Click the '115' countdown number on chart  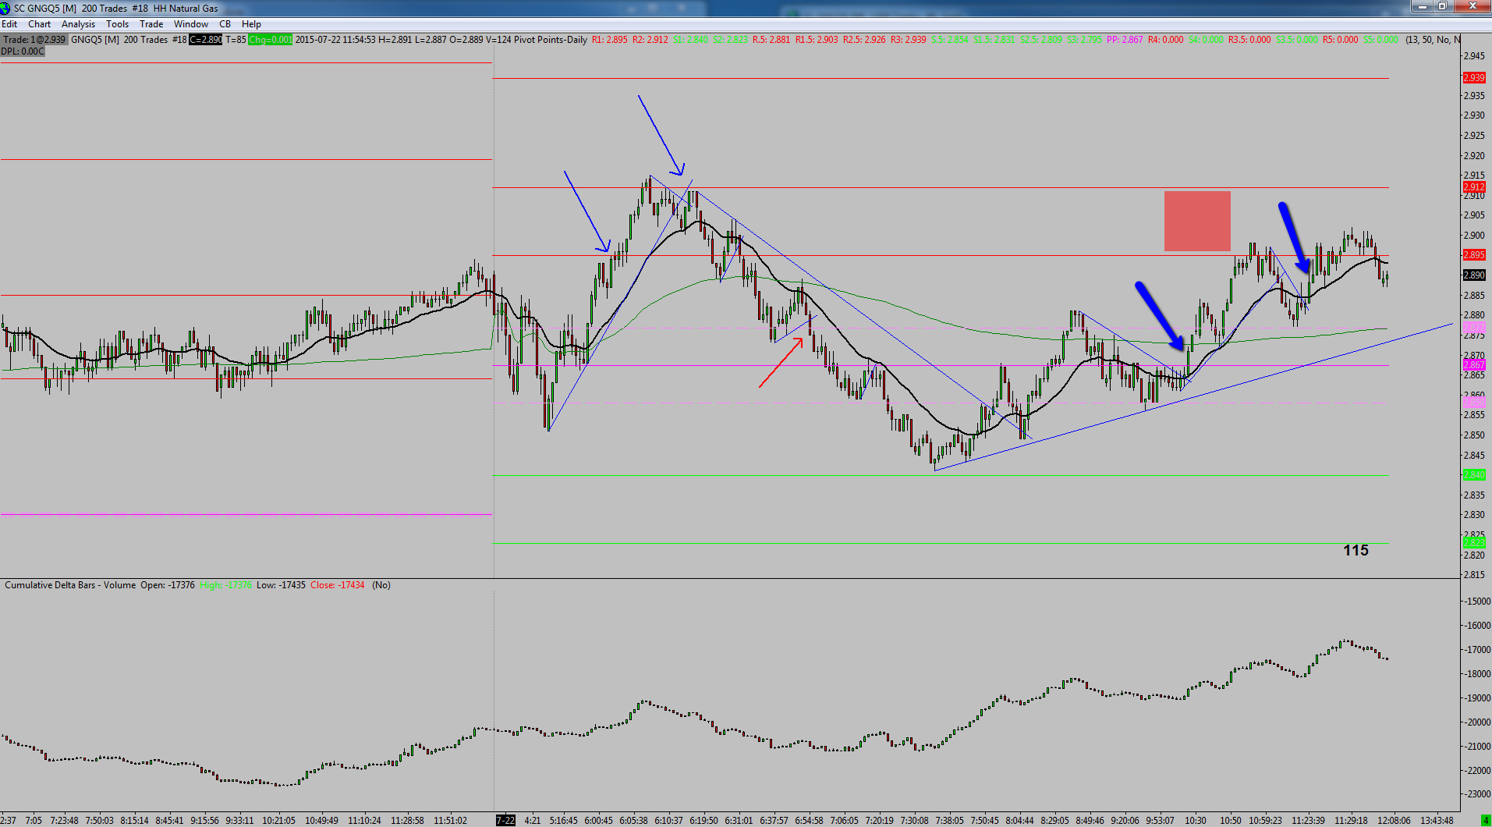[1356, 551]
